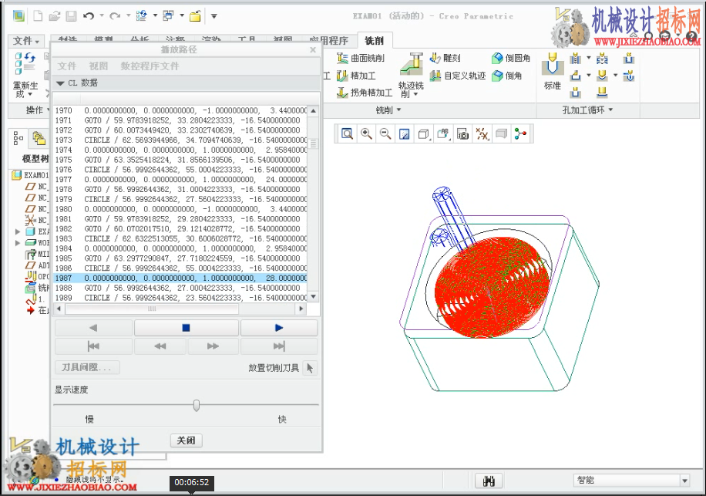706x496 pixels.
Task: Select the 雕刻 engraving tool
Action: [445, 58]
